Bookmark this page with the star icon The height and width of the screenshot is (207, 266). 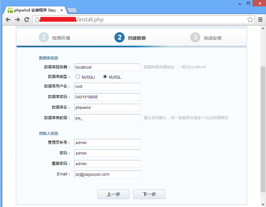point(250,20)
